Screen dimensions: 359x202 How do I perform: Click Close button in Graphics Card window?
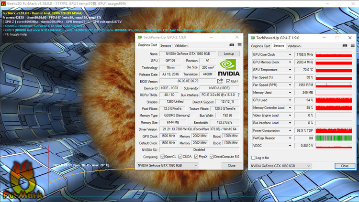point(232,165)
